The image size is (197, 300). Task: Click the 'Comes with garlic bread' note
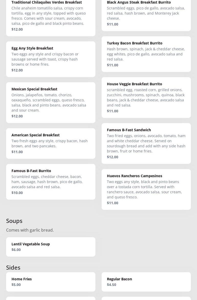pos(30,230)
